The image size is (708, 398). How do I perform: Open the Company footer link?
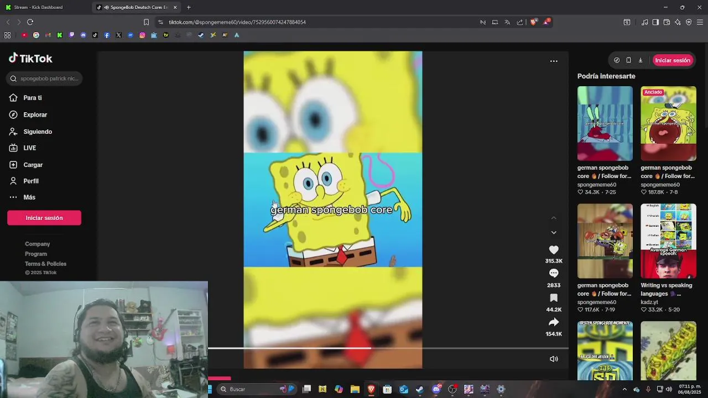[37, 244]
